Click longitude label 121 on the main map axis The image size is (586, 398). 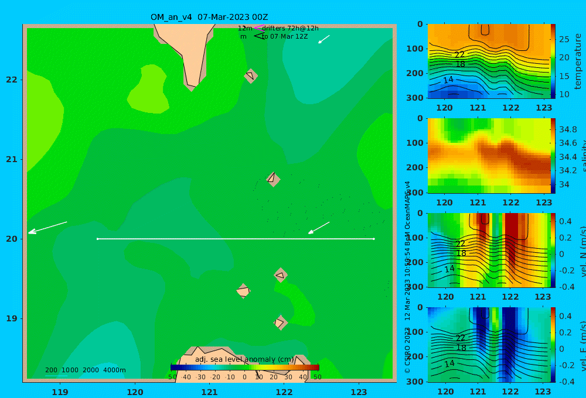pos(210,392)
